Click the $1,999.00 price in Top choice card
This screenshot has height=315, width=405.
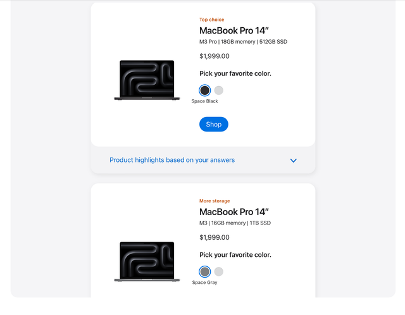tap(215, 56)
